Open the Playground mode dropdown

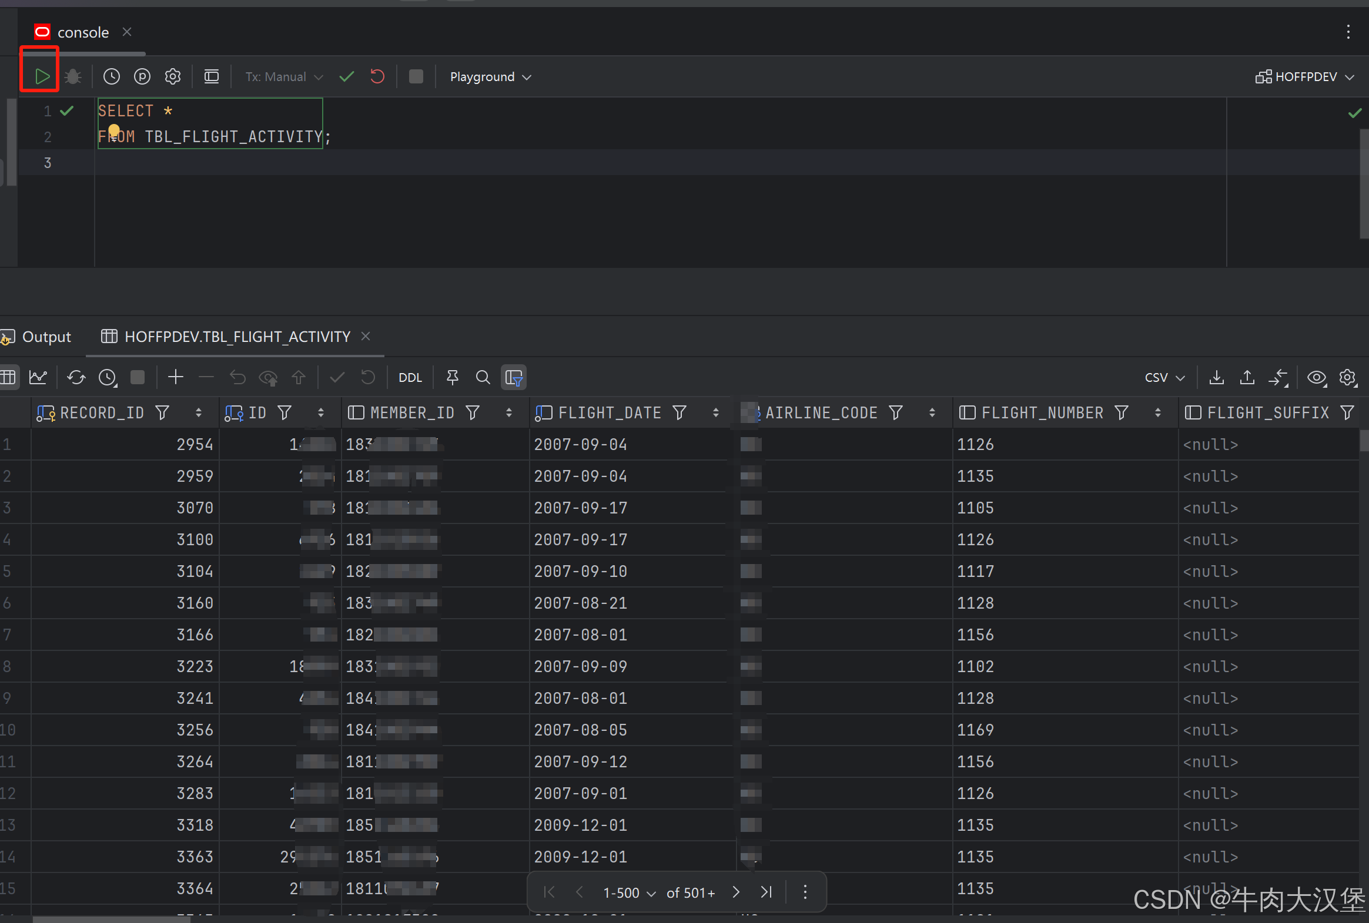[x=490, y=76]
